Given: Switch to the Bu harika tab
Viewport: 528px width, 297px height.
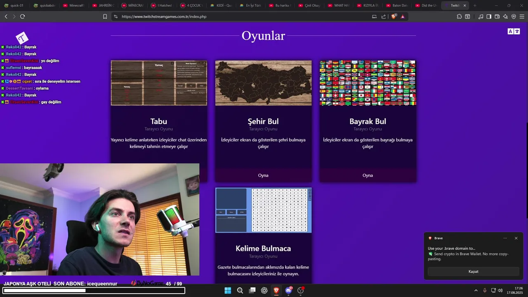Looking at the screenshot, I should pos(279,5).
